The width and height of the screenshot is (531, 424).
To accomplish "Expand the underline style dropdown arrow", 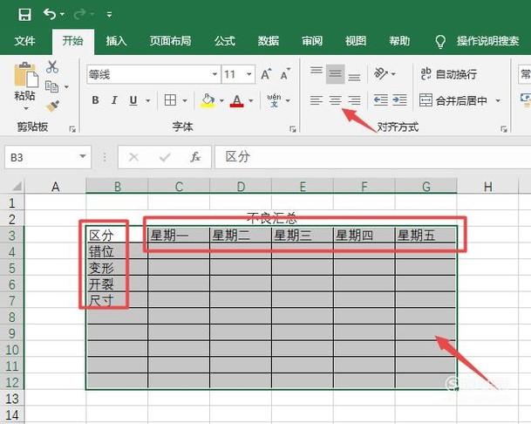I will click(x=147, y=100).
